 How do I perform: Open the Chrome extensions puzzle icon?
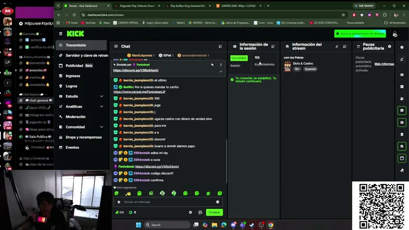pos(385,15)
